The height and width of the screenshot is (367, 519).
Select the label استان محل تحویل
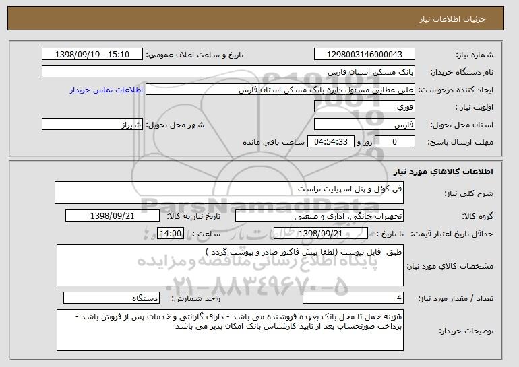pos(462,125)
